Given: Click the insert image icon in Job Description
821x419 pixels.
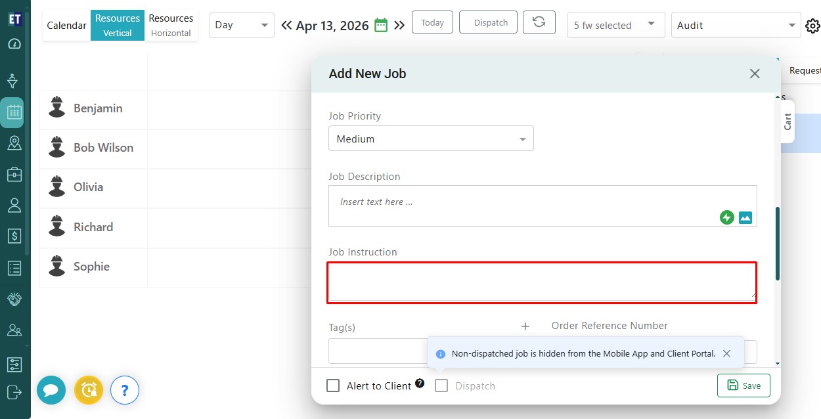Looking at the screenshot, I should (x=745, y=217).
